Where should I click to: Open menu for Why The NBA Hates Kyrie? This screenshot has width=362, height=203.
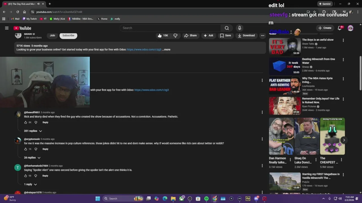[x=343, y=79]
